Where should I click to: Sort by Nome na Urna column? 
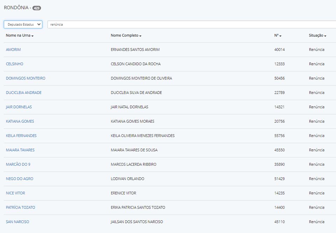(x=20, y=35)
